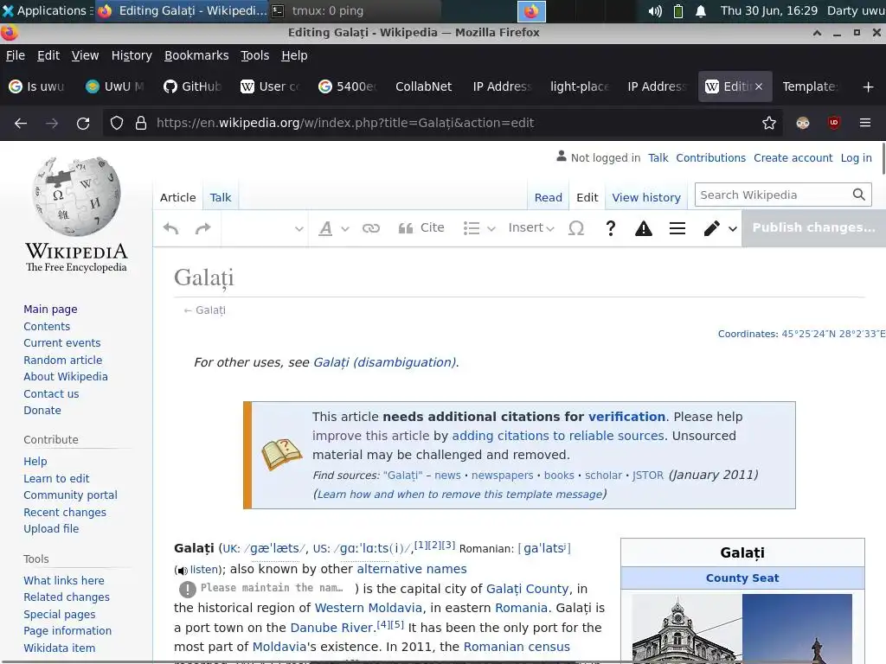Click the Search Wikipedia input field
886x664 pixels.
773,195
